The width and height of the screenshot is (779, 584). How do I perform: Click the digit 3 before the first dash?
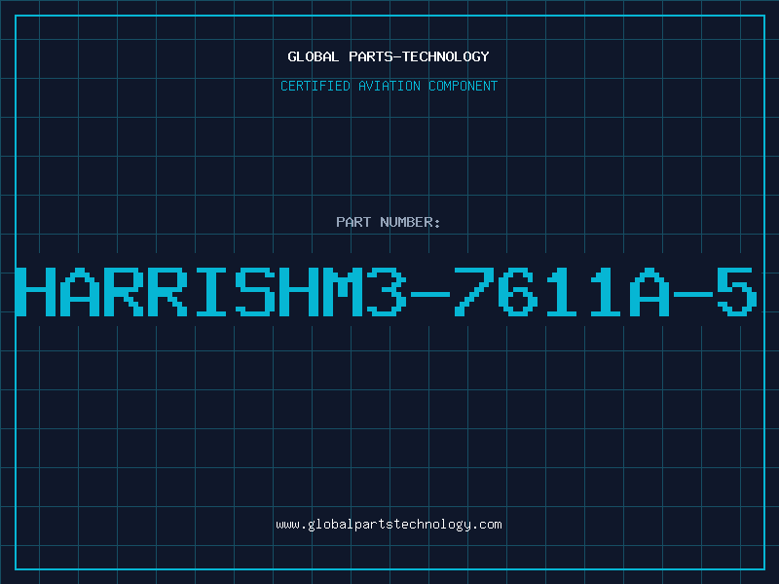387,292
